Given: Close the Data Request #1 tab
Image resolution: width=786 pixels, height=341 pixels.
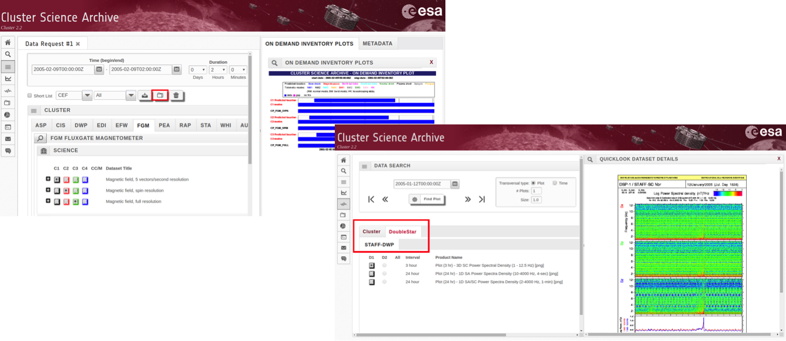Looking at the screenshot, I should coord(78,44).
